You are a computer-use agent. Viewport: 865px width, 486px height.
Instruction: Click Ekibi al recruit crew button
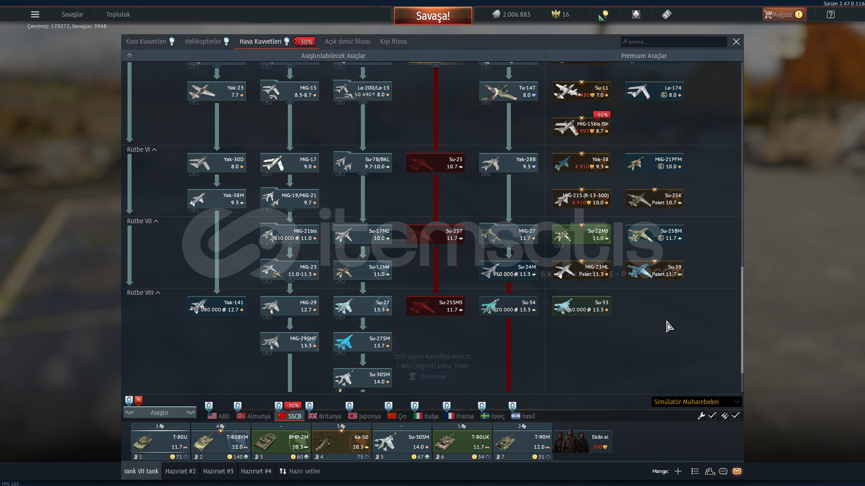click(x=583, y=441)
